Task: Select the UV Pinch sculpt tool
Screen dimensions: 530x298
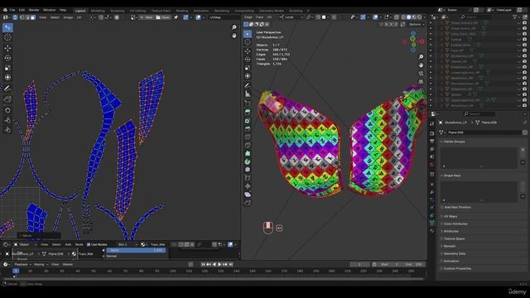Action: click(7, 130)
